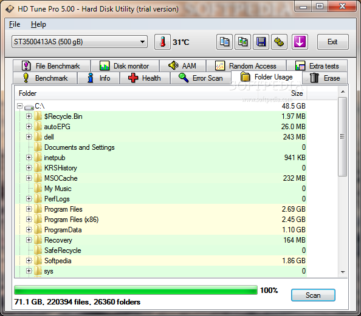Click the 100% progress label

[269, 291]
